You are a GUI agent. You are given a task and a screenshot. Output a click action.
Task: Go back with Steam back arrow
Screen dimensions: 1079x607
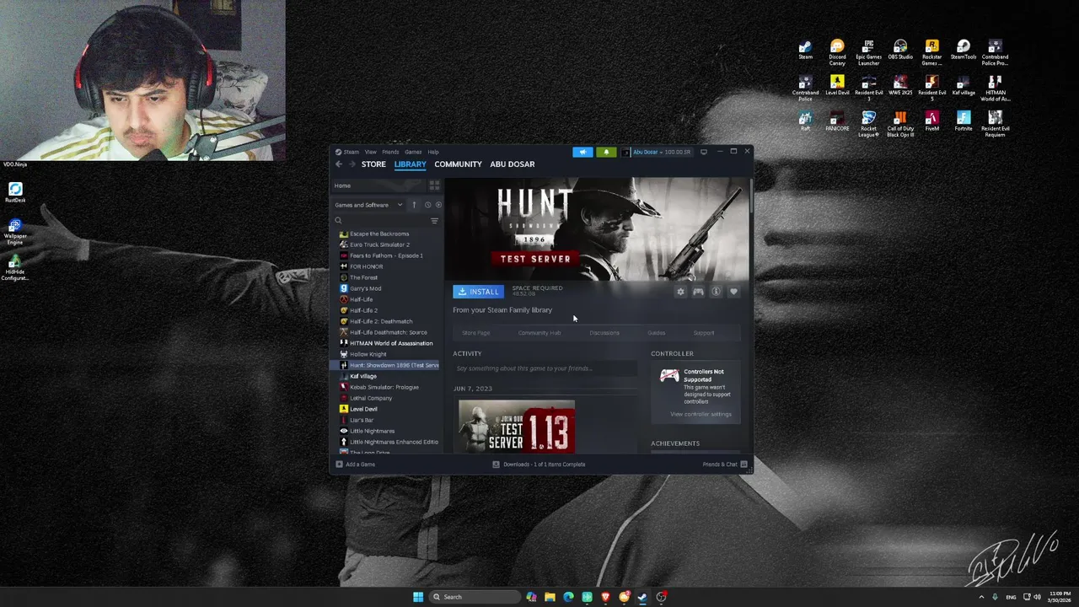coord(339,164)
